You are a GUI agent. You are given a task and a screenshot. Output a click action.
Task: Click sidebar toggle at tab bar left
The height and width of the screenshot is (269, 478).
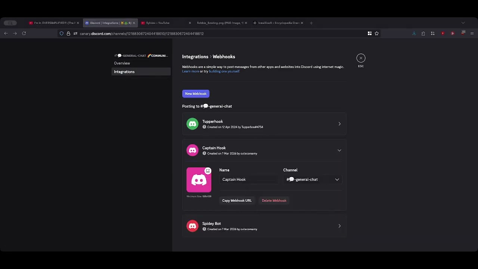[x=10, y=23]
